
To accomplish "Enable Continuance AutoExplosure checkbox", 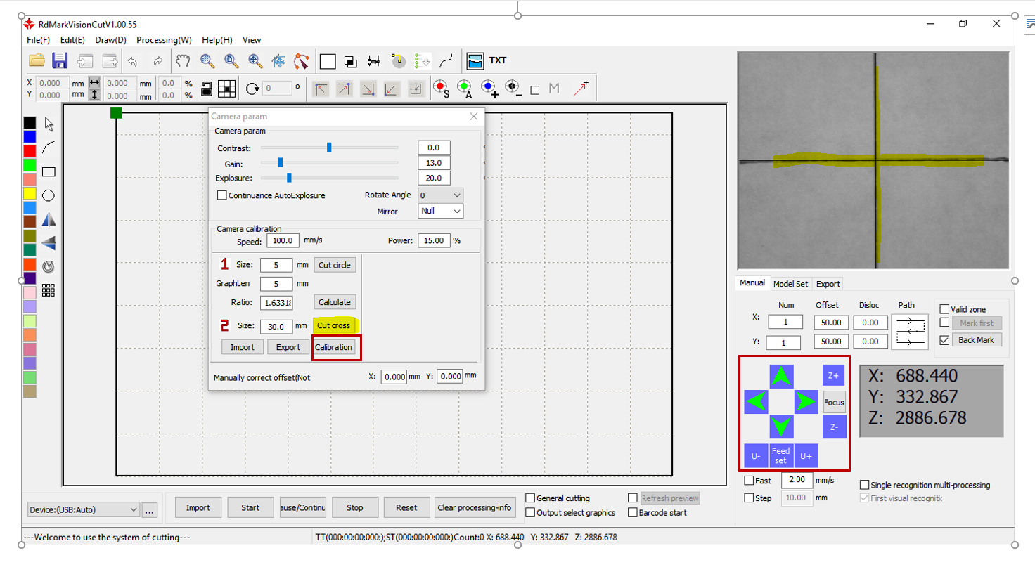I will [x=222, y=195].
